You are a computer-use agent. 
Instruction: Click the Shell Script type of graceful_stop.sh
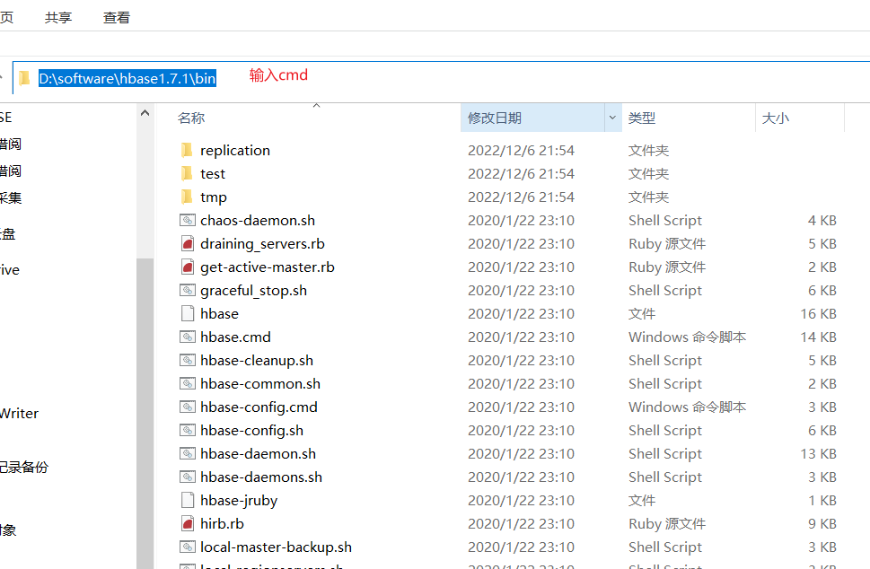(x=665, y=291)
